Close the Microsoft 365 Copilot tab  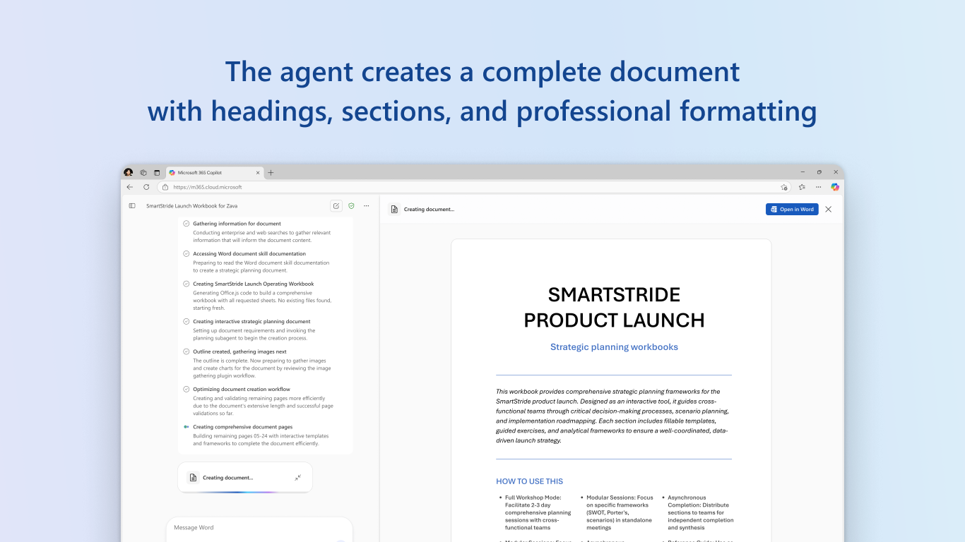tap(257, 172)
